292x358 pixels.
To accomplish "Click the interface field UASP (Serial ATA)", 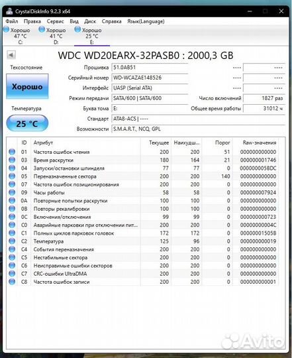I will click(150, 88).
